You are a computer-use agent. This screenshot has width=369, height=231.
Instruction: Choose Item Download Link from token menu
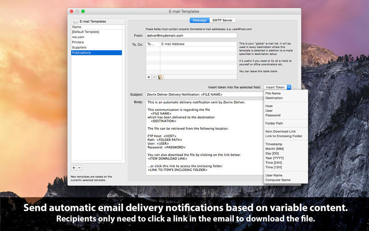(x=280, y=131)
